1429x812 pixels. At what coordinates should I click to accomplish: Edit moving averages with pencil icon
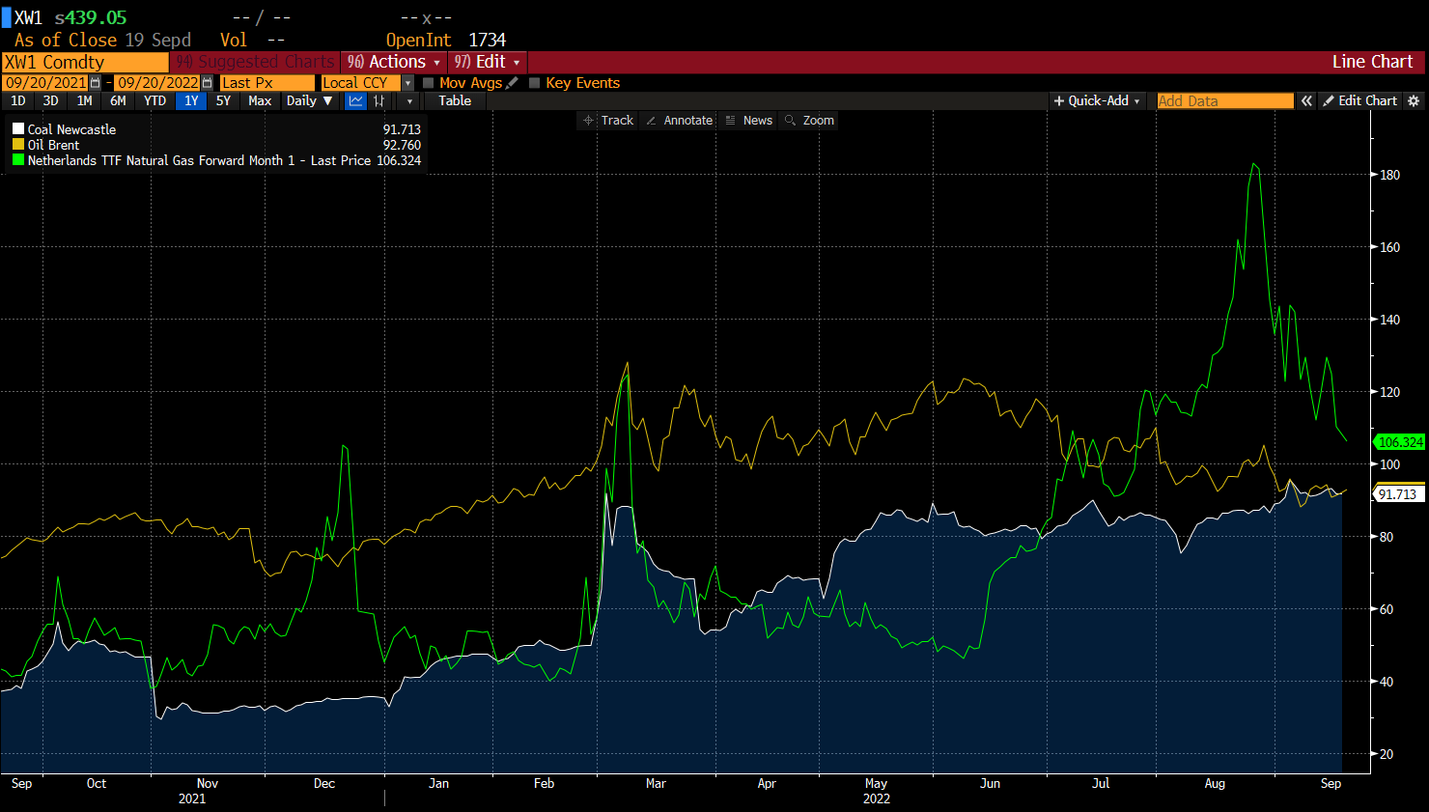click(512, 83)
